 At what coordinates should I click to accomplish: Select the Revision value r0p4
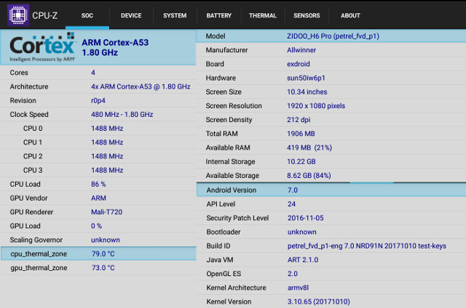(x=98, y=100)
